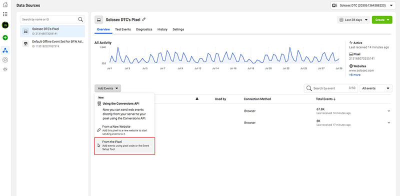The height and width of the screenshot is (196, 400).
Task: Expand the 67.8K events row chevron
Action: 389,111
